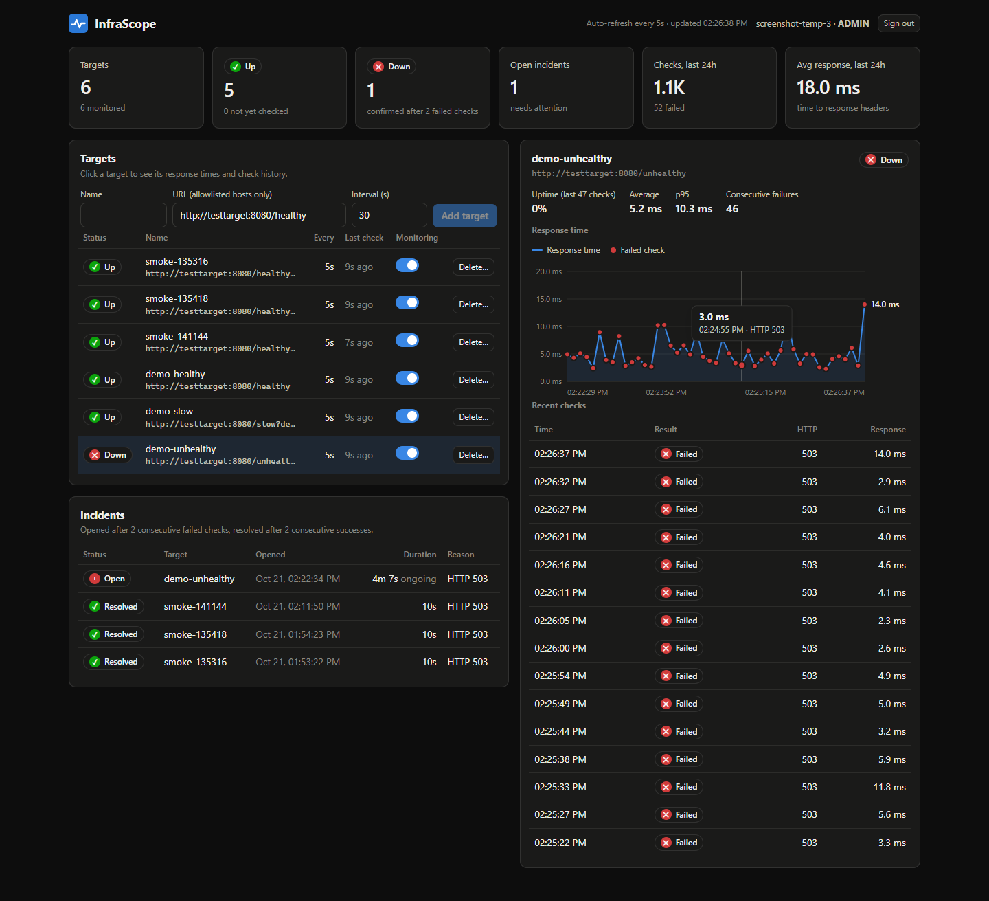Click the Failed check legend entry

[x=637, y=250]
